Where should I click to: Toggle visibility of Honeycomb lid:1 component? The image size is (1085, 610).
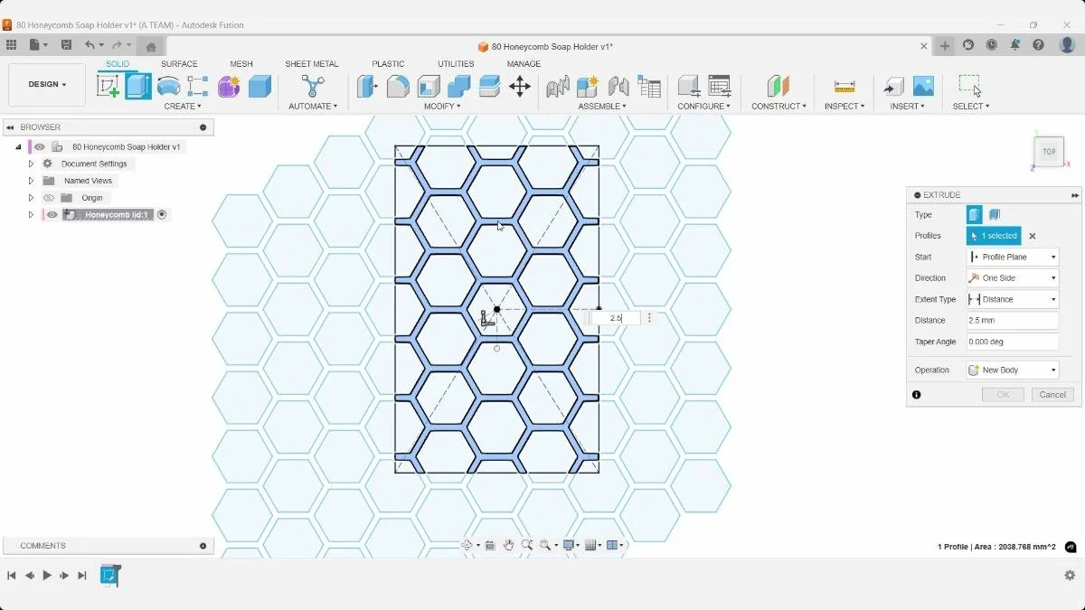[52, 215]
